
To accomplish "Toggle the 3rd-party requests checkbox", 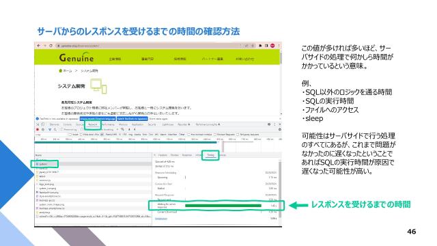I will pyautogui.click(x=238, y=135).
